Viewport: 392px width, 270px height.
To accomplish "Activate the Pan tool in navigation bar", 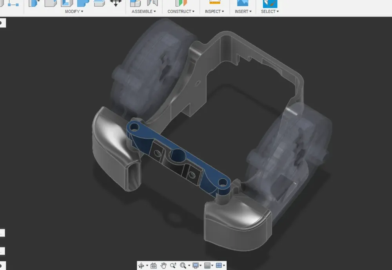I will [x=164, y=265].
